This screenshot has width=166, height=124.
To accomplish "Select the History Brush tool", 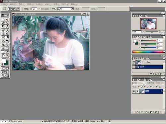I will pyautogui.click(x=7, y=34).
